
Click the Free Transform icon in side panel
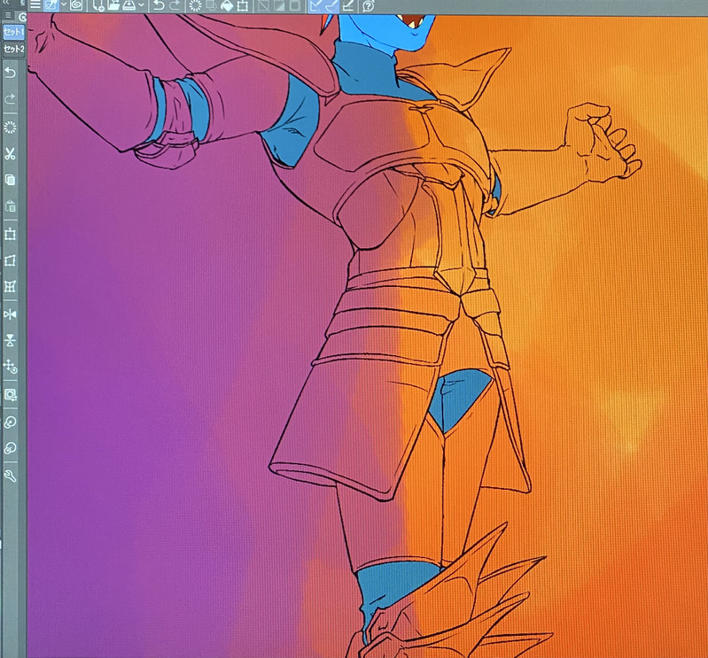click(10, 260)
